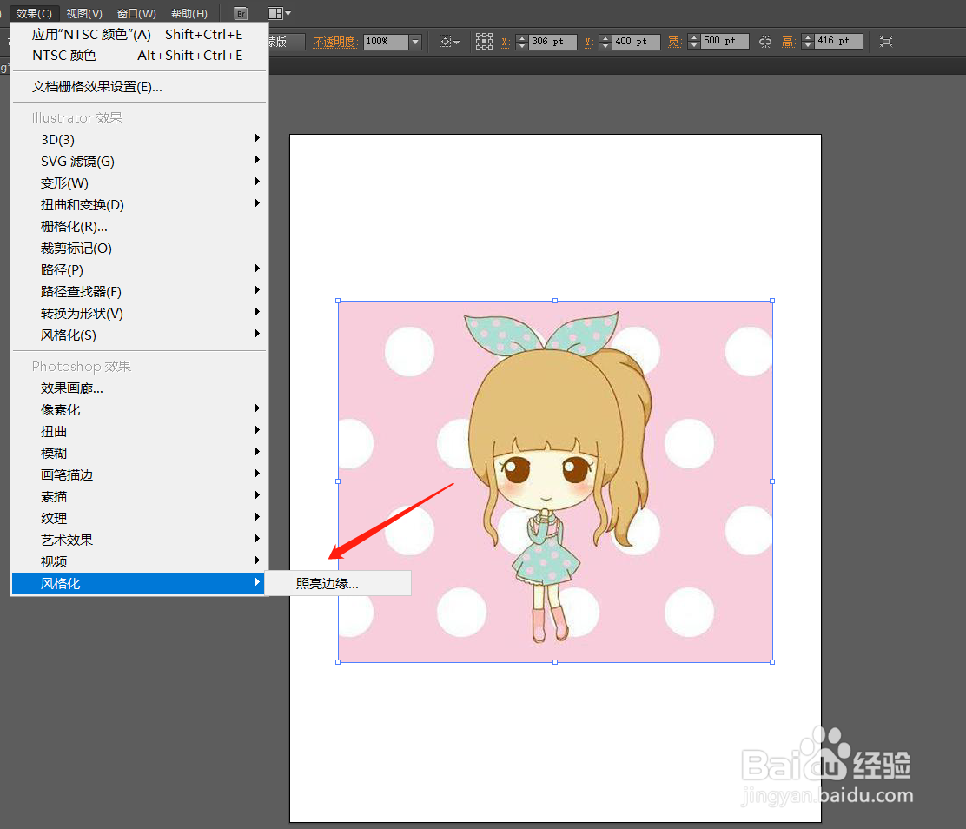The width and height of the screenshot is (966, 829).
Task: Open the Bridge (Br) launcher icon
Action: click(241, 13)
